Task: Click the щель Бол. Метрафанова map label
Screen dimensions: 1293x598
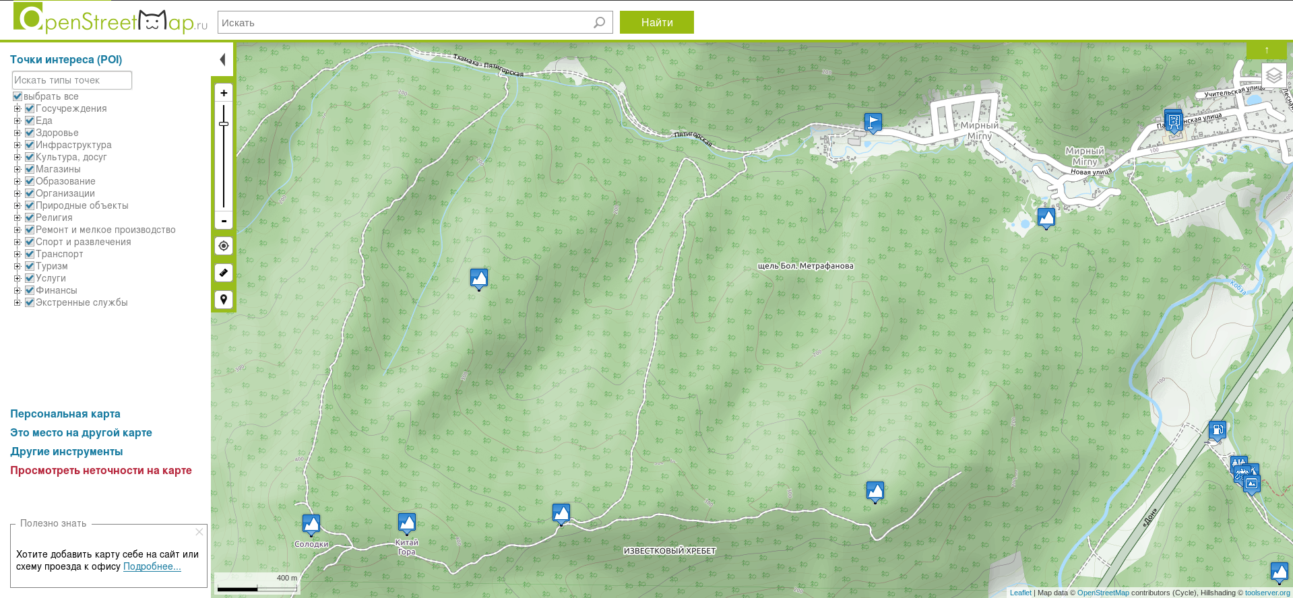Action: click(x=806, y=266)
